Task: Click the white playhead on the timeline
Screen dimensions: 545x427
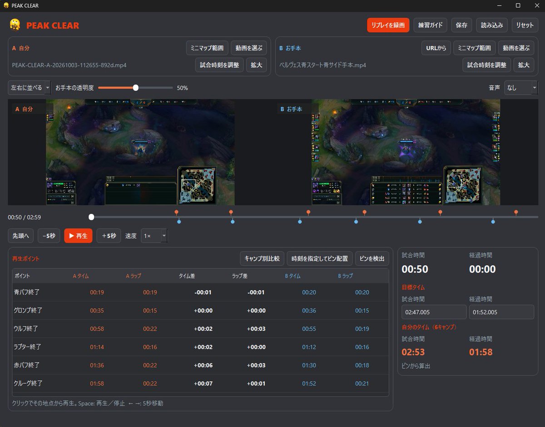Action: point(91,217)
